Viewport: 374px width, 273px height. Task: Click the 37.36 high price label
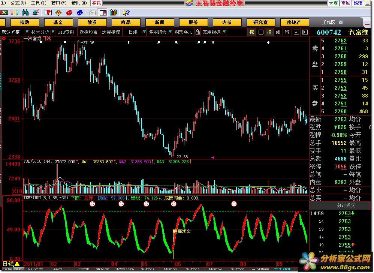[88, 43]
